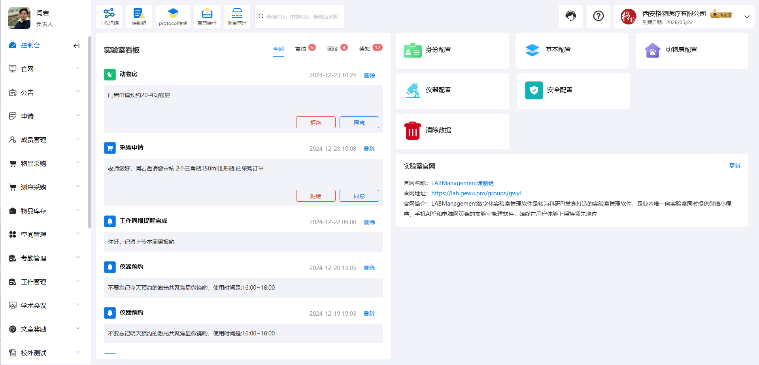
Task: Open 动物房配置 settings card
Action: 691,51
